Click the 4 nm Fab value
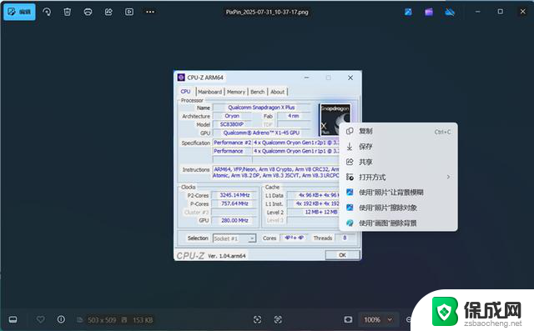Viewport: 534px width, 331px height. pos(294,116)
